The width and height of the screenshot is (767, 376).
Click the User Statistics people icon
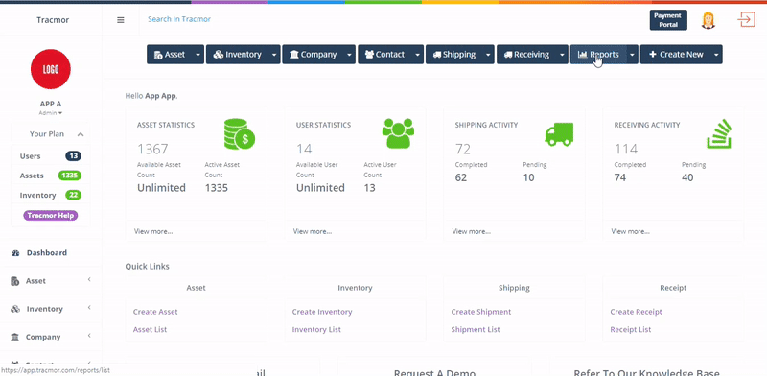(x=398, y=133)
